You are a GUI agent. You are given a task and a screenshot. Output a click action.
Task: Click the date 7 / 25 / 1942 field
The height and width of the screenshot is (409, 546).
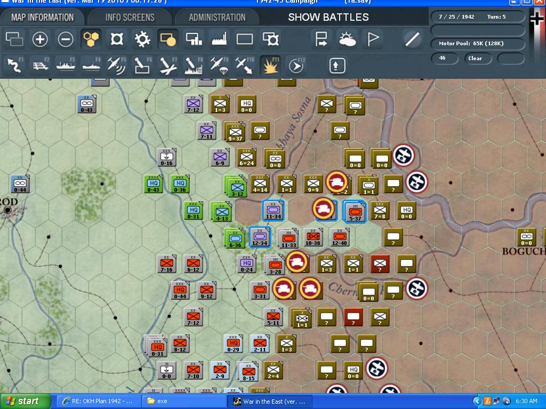(477, 17)
